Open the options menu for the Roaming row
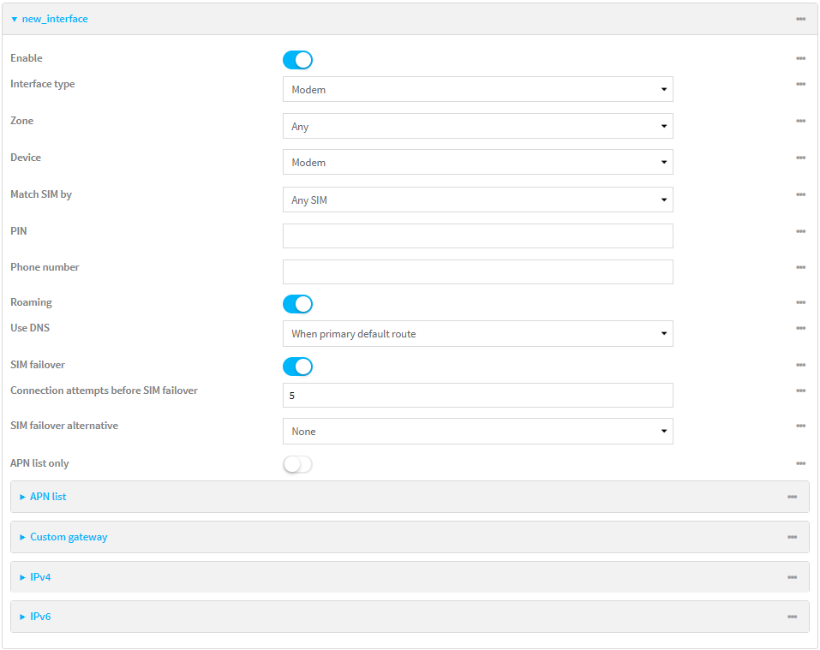This screenshot has width=820, height=650. [x=800, y=302]
